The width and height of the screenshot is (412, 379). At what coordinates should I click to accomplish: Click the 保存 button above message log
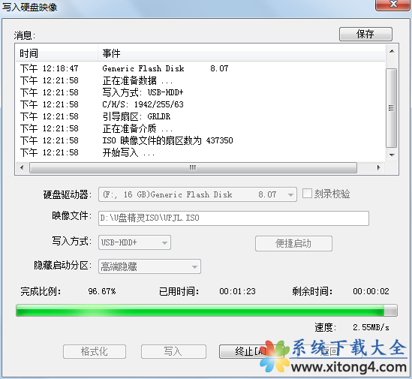click(365, 34)
